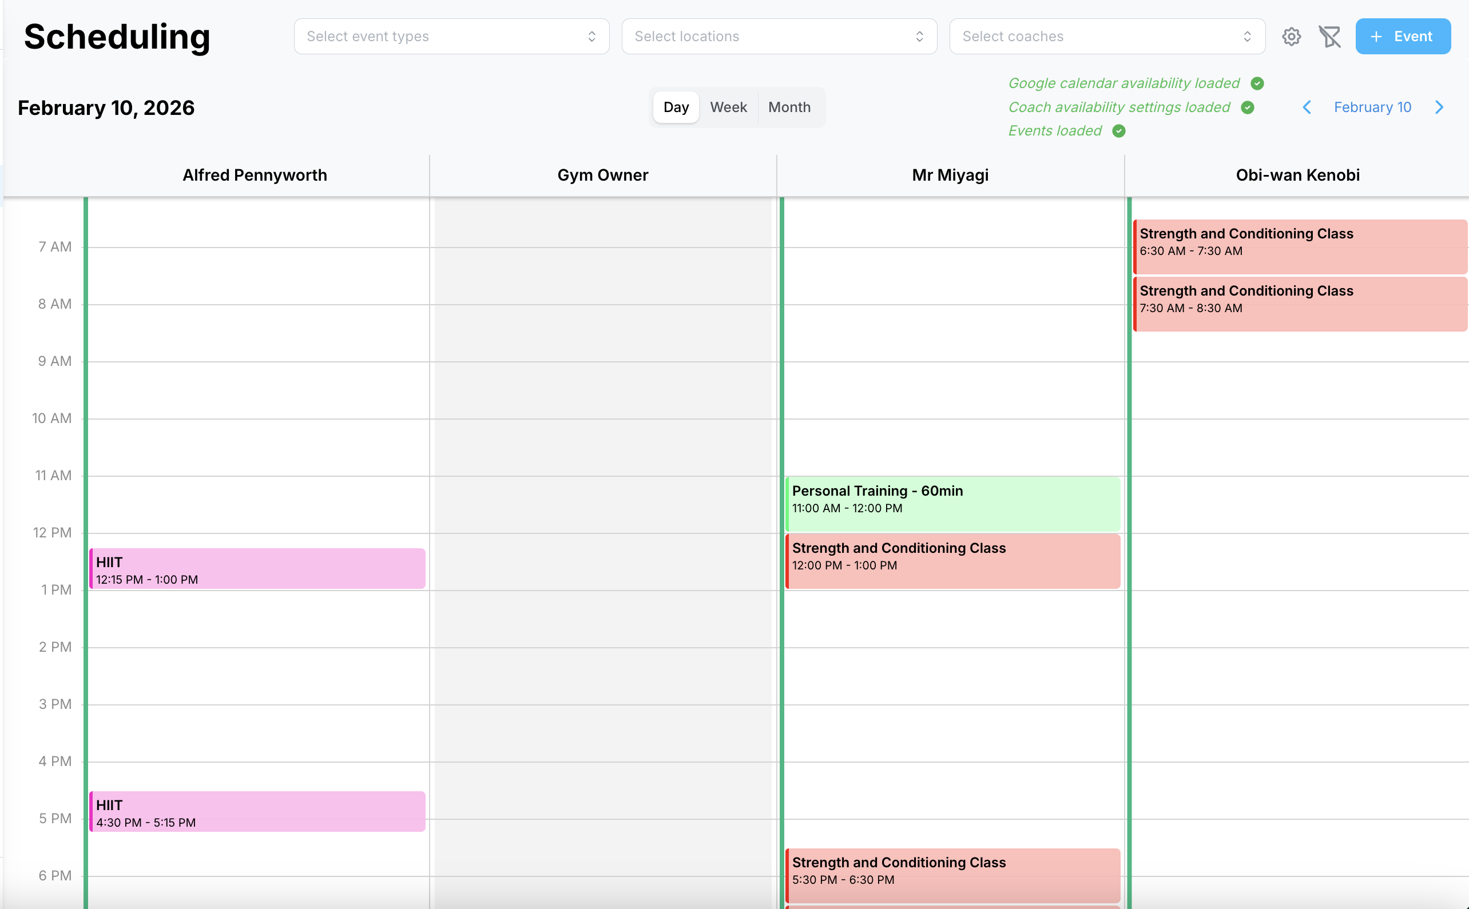Click checkmark next to Coach availability settings loaded
The image size is (1469, 909).
[x=1247, y=107]
